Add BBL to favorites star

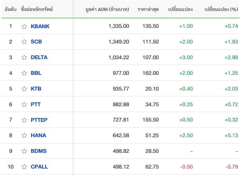(24, 73)
